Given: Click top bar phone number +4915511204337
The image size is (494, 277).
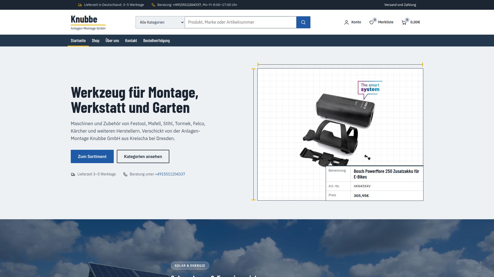Looking at the screenshot, I should click(x=187, y=5).
